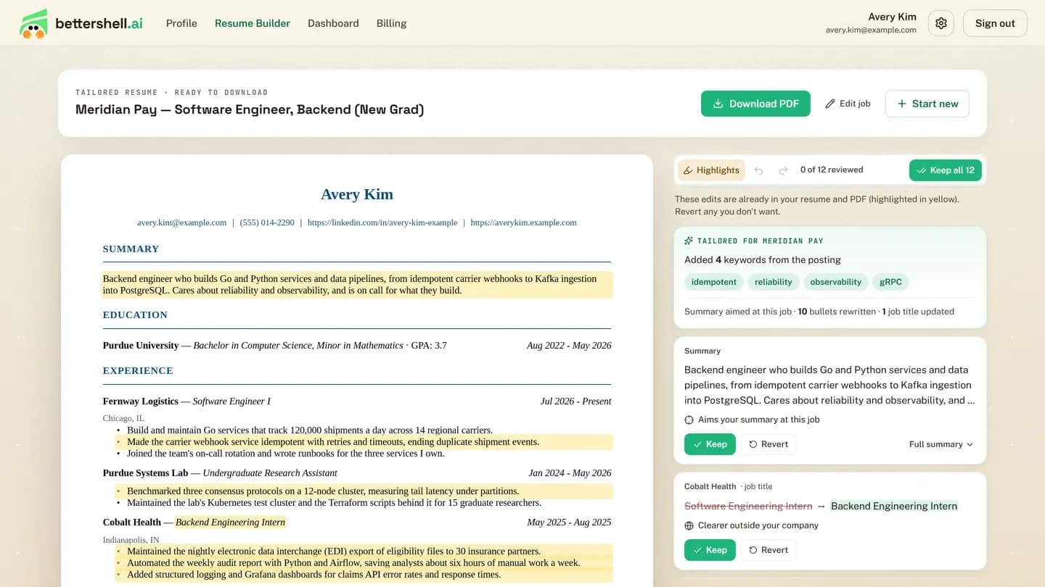Revert the Summary edit
Image resolution: width=1045 pixels, height=587 pixels.
point(769,444)
